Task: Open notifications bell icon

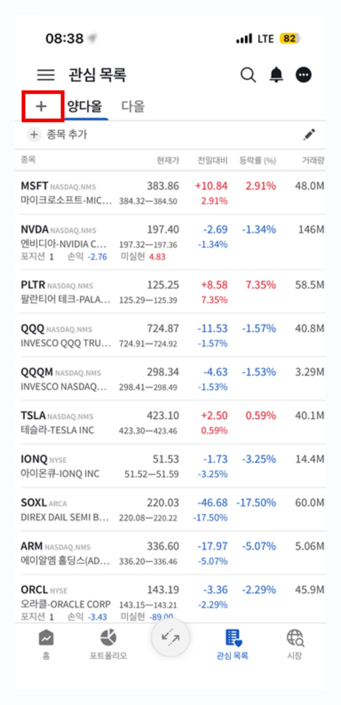Action: point(276,75)
